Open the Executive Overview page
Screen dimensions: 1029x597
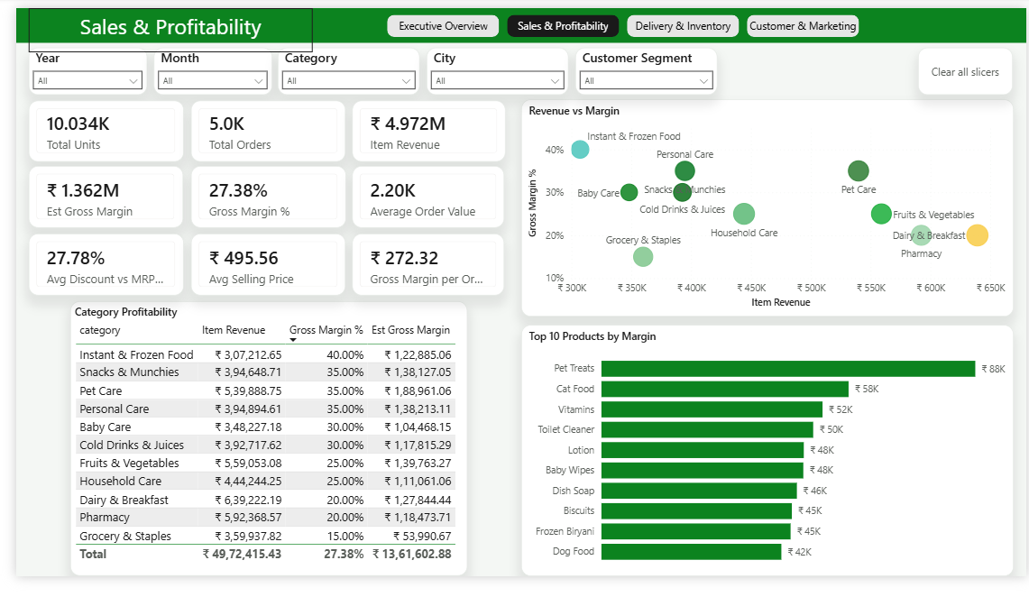point(443,26)
